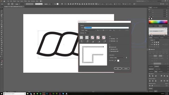Adjust the brush Scale slider

[x=103, y=30]
